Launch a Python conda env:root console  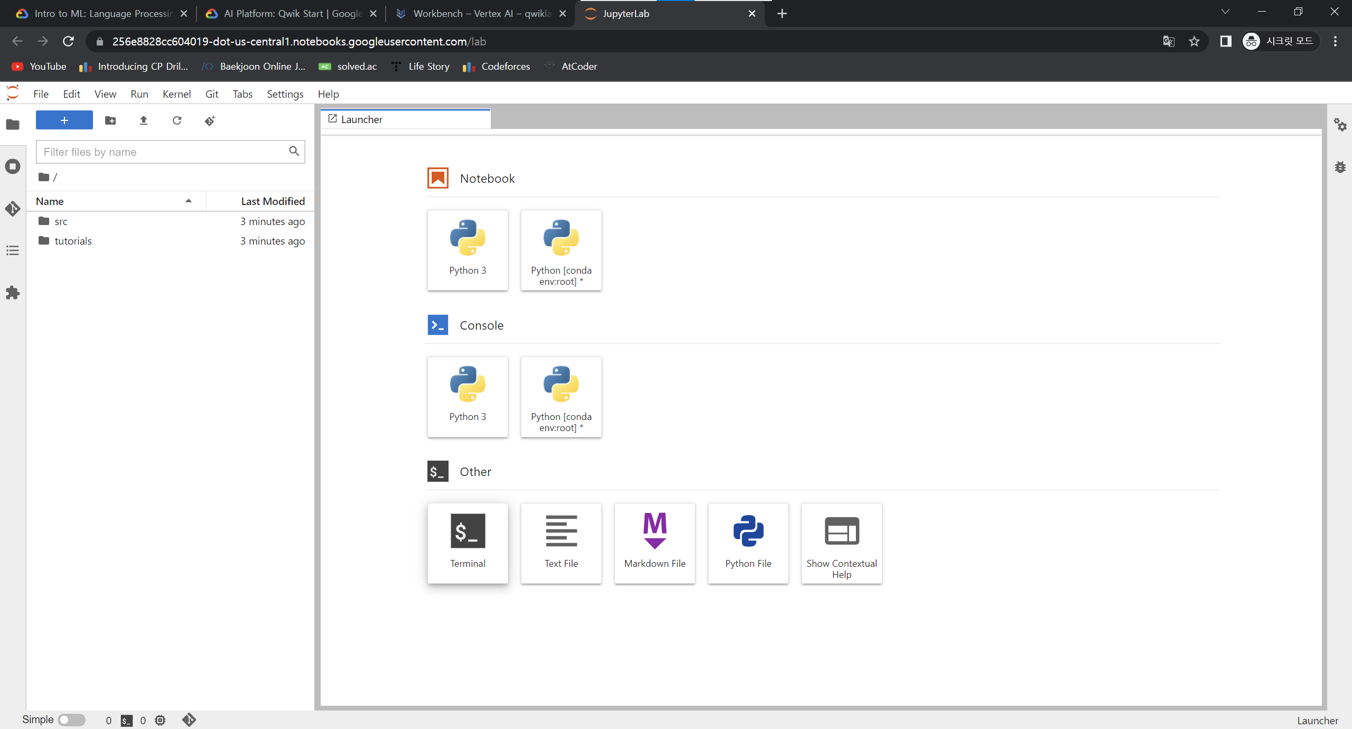561,396
